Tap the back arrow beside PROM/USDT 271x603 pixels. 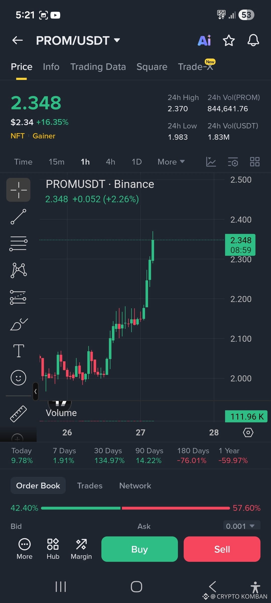(x=18, y=40)
